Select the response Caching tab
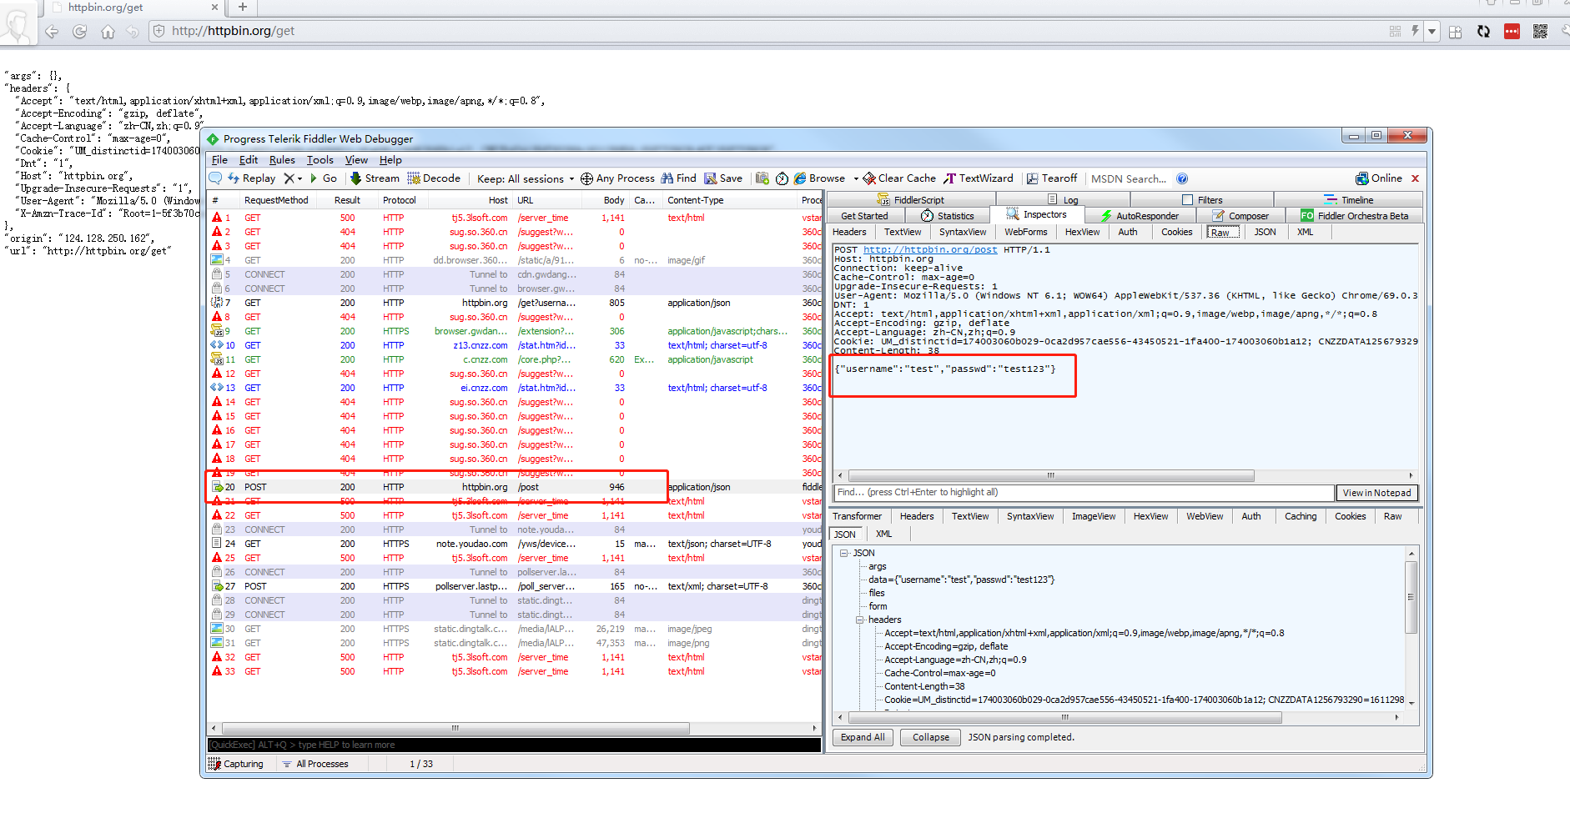1570x818 pixels. tap(1300, 516)
